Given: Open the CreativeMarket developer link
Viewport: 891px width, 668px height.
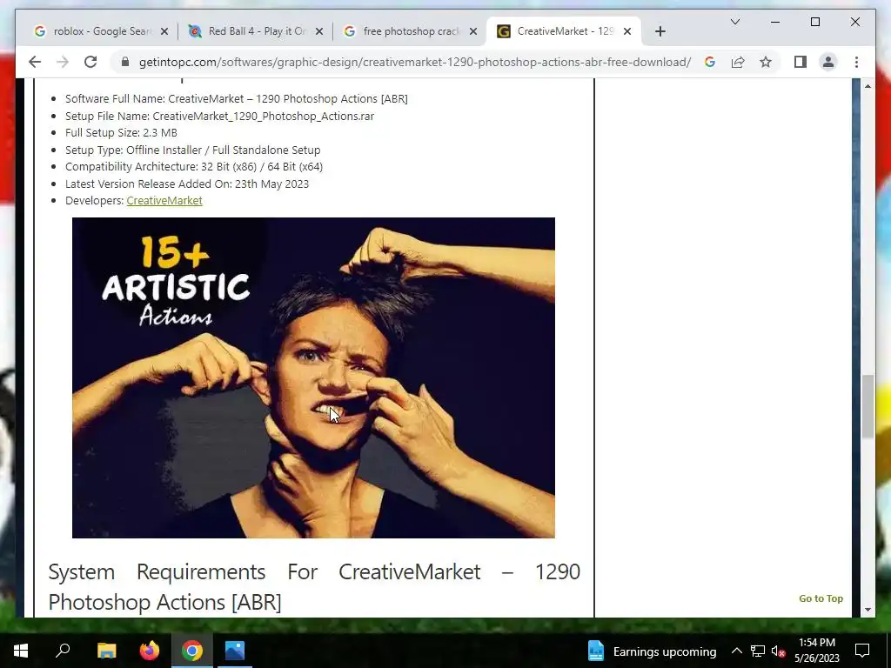Looking at the screenshot, I should [164, 201].
